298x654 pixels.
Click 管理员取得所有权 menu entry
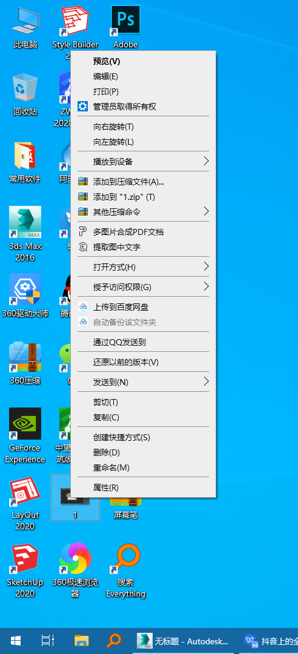coord(143,107)
